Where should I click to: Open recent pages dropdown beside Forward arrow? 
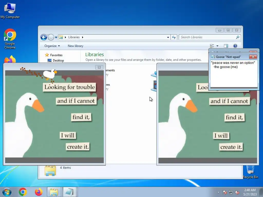coord(56,37)
